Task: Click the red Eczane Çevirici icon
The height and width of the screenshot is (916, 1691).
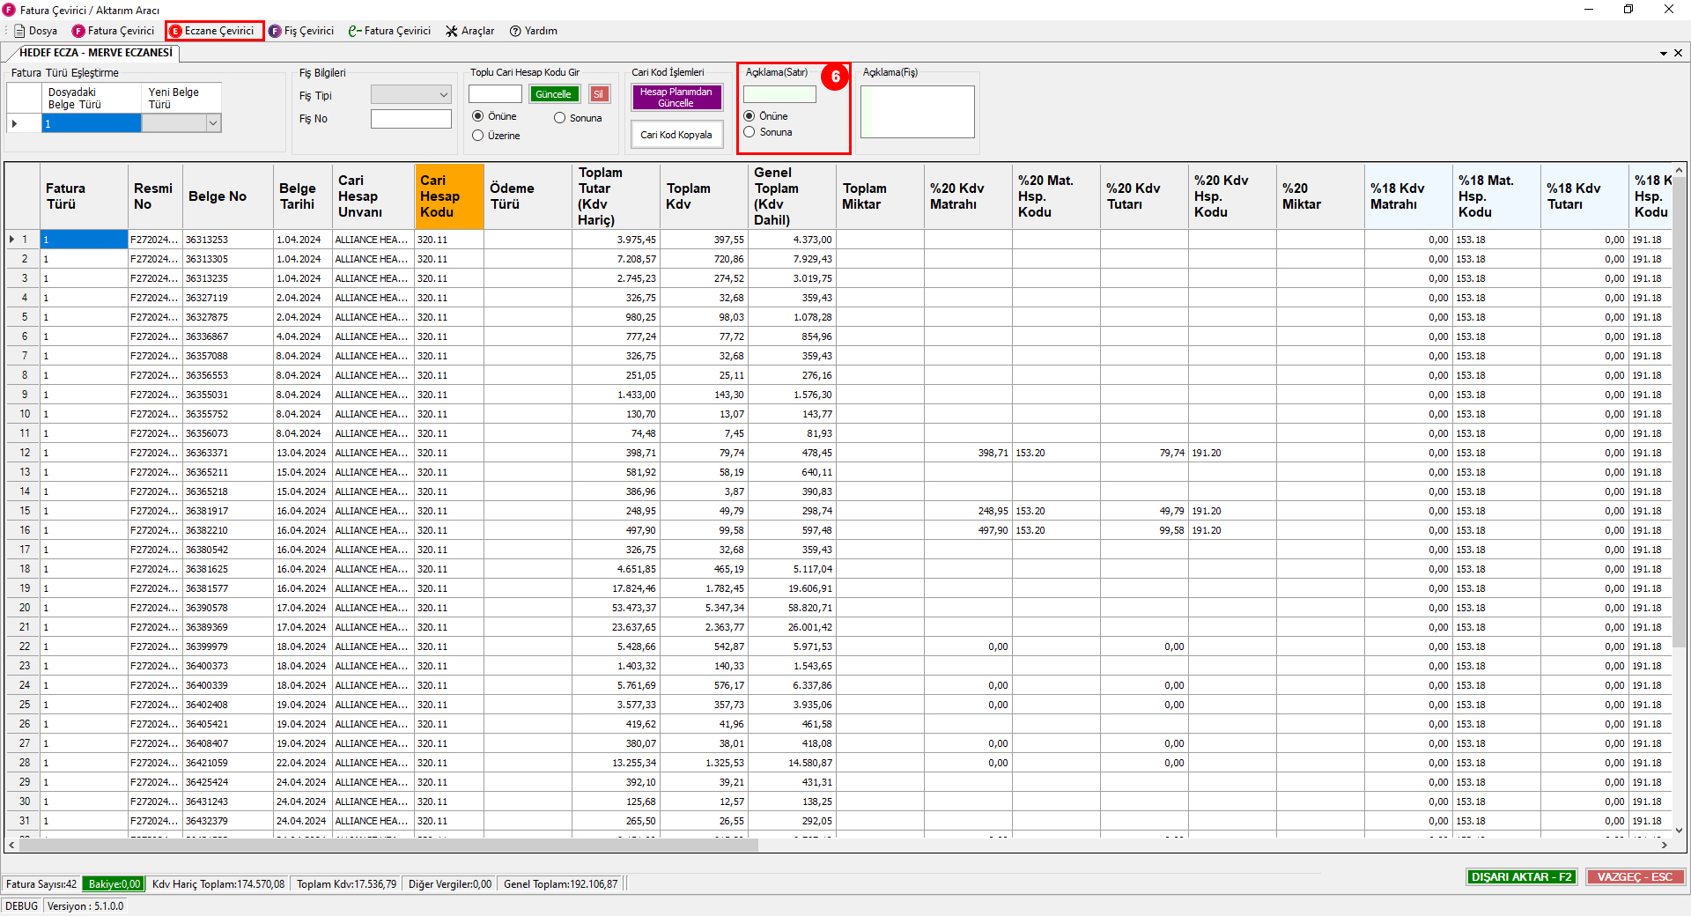Action: (x=175, y=31)
